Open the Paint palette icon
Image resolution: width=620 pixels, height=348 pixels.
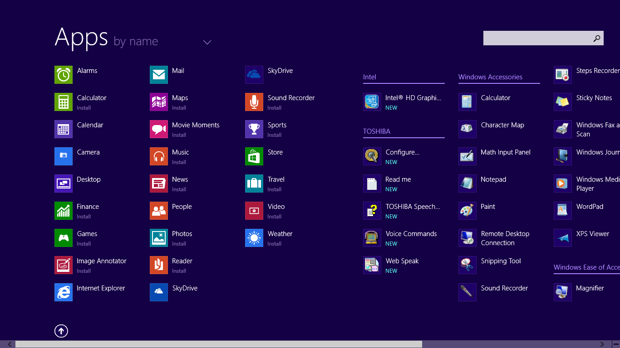click(467, 211)
